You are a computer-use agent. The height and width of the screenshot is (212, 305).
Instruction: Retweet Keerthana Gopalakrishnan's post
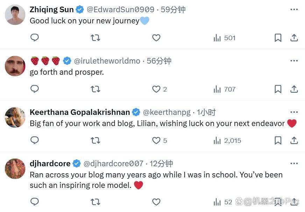coord(95,140)
